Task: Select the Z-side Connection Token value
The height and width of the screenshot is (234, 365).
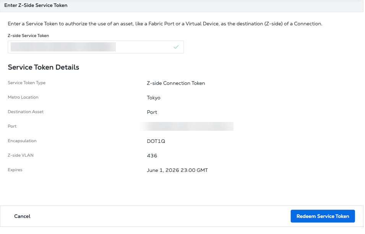Action: click(x=176, y=83)
